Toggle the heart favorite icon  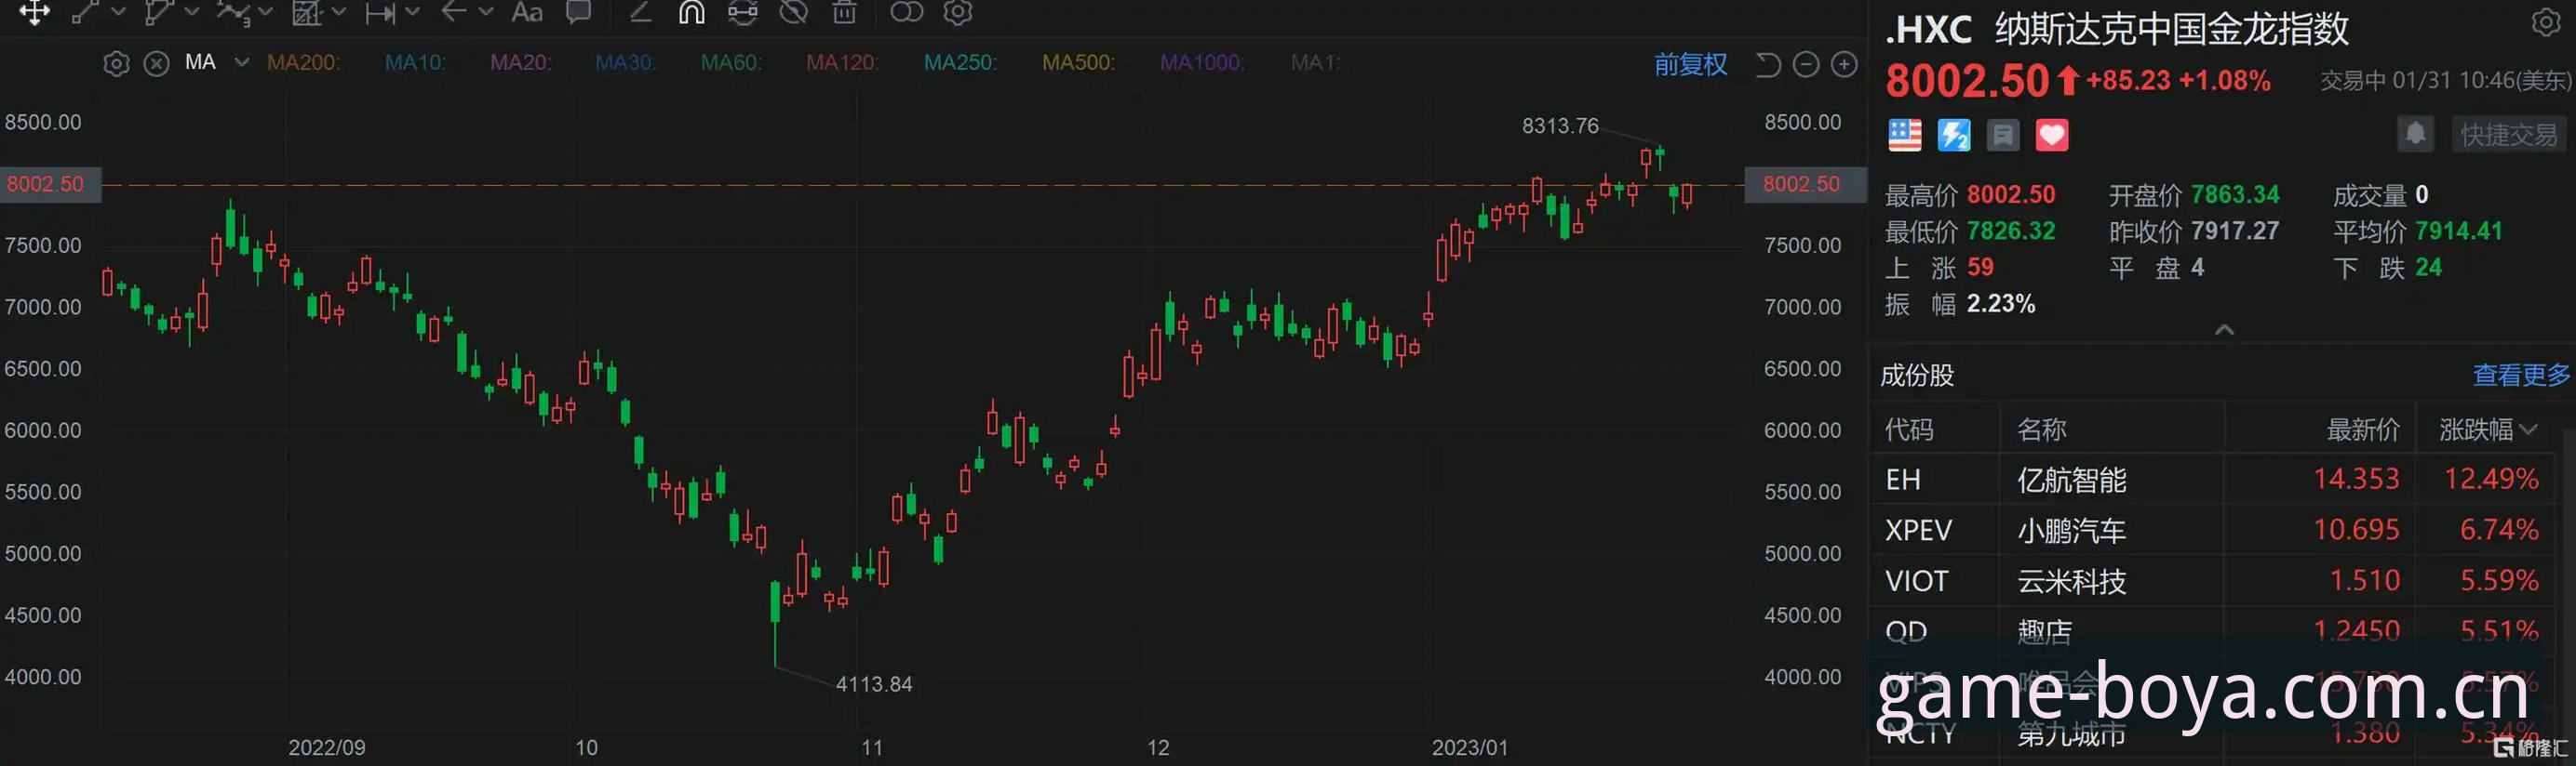(2052, 135)
